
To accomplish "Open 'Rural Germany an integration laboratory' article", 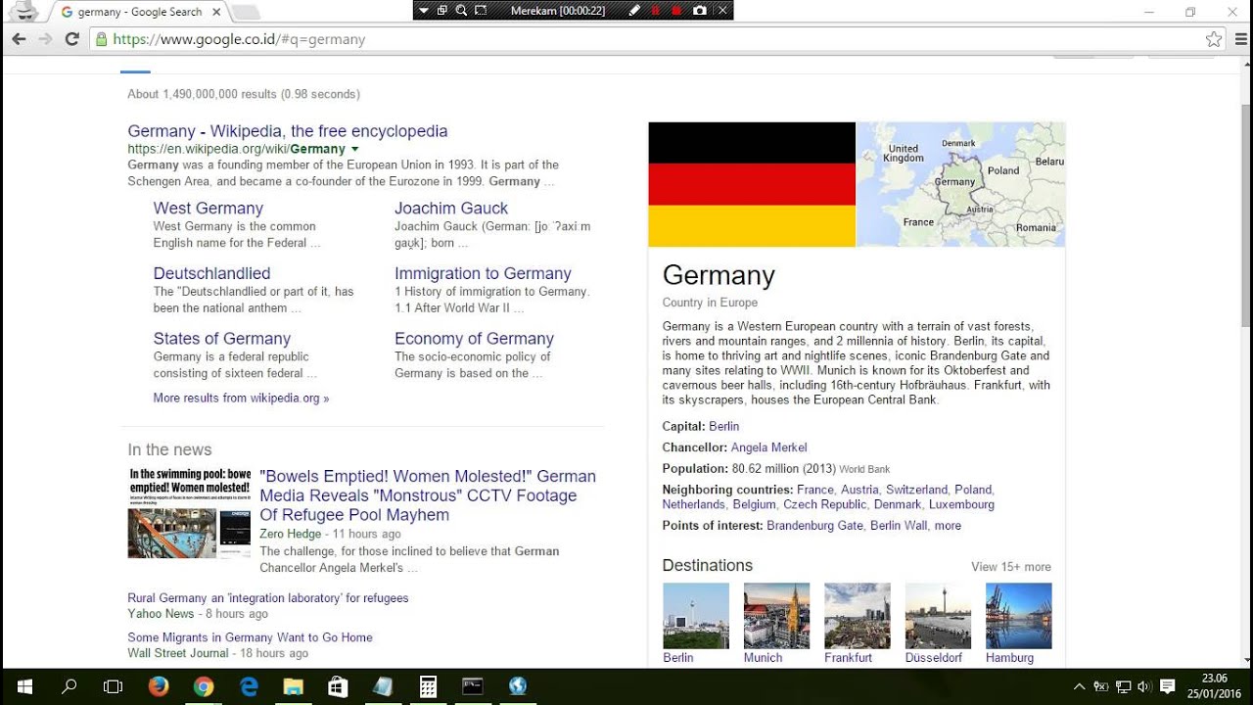I will click(x=268, y=598).
